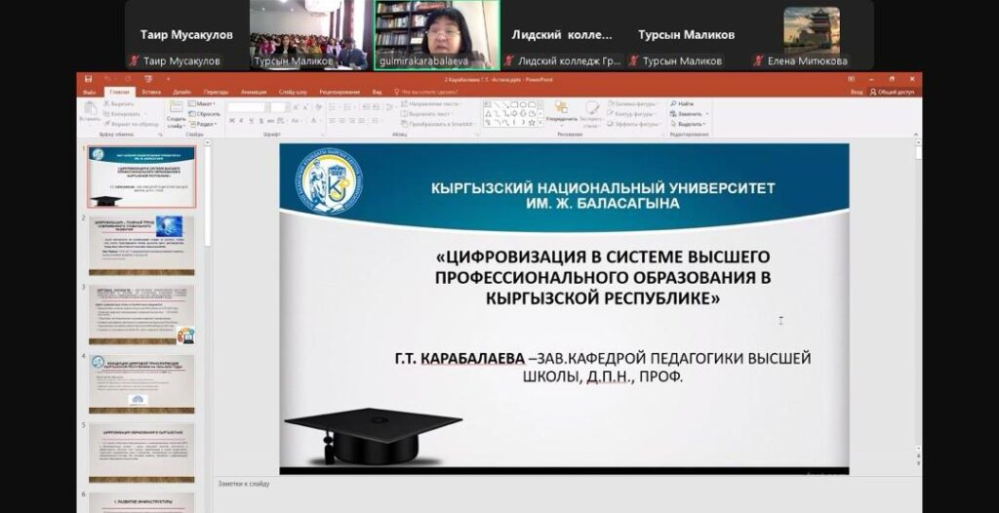Align text left in paragraph group
This screenshot has height=513, width=999.
coord(332,120)
